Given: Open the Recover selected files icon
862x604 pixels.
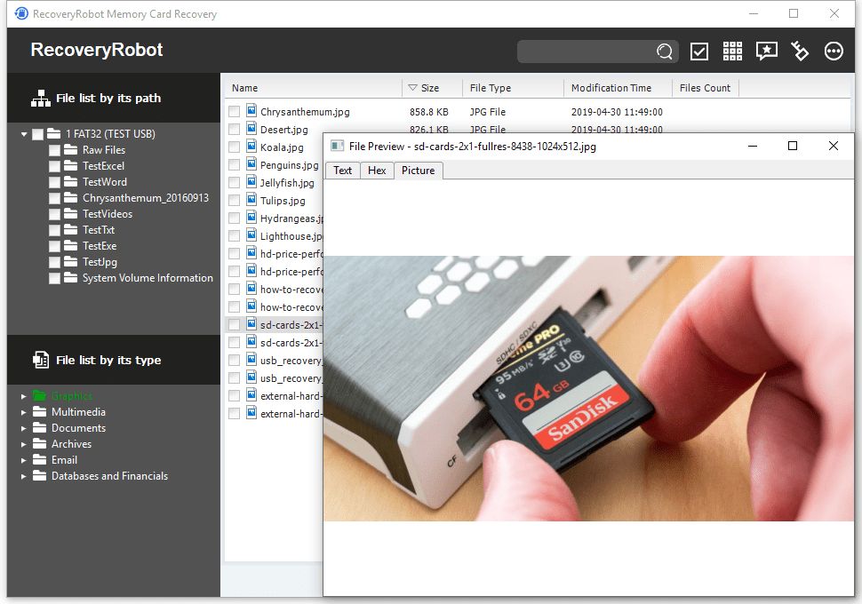Looking at the screenshot, I should pyautogui.click(x=699, y=51).
